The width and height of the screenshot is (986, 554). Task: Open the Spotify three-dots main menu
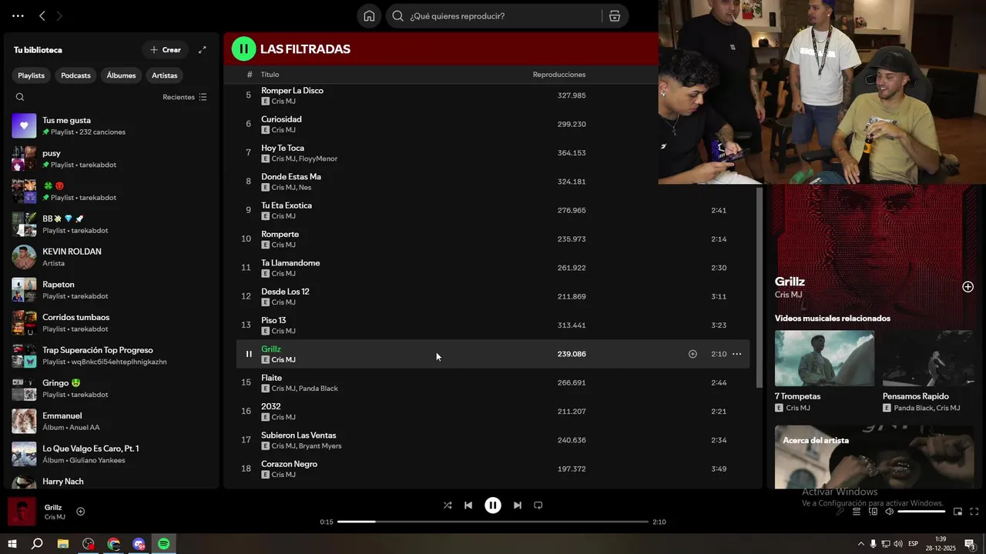(18, 15)
